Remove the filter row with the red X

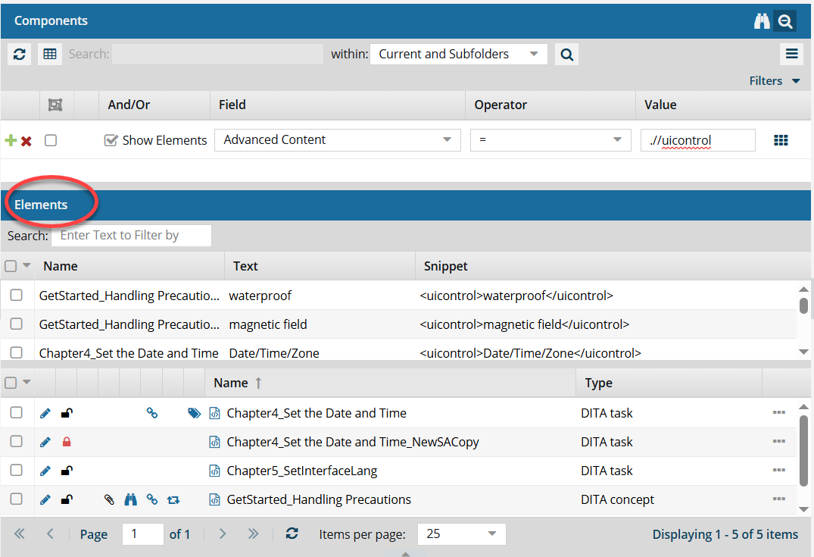click(x=27, y=141)
